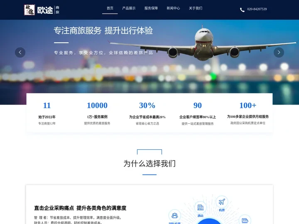Click the text 政府因公采购机票定点单位
Screen dimensions: 299x224
pyautogui.click(x=248, y=123)
